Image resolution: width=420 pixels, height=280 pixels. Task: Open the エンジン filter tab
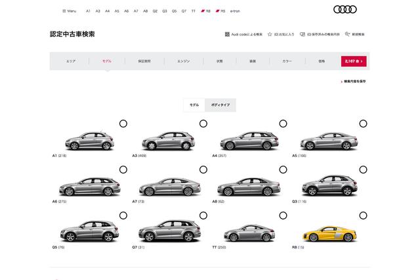pos(184,61)
